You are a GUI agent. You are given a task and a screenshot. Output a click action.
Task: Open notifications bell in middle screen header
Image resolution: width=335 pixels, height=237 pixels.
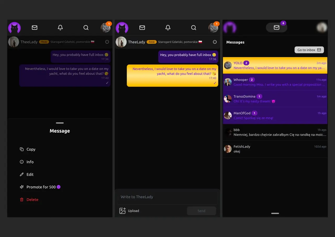coord(168,27)
